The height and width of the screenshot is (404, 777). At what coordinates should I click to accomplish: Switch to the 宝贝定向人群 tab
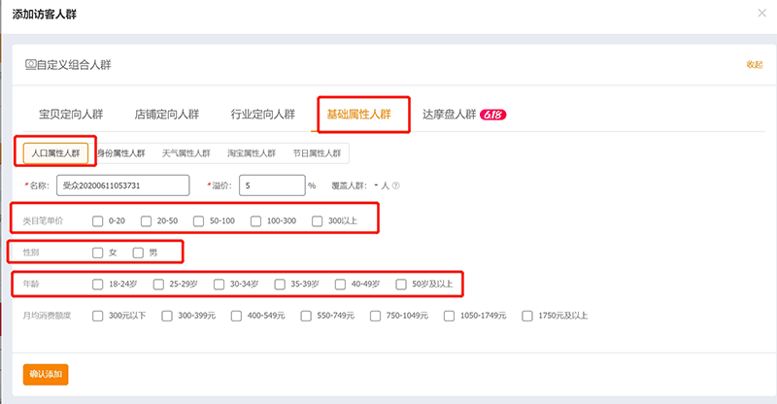pyautogui.click(x=70, y=114)
